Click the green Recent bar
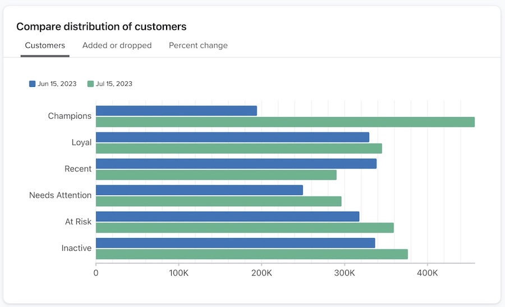 (216, 175)
